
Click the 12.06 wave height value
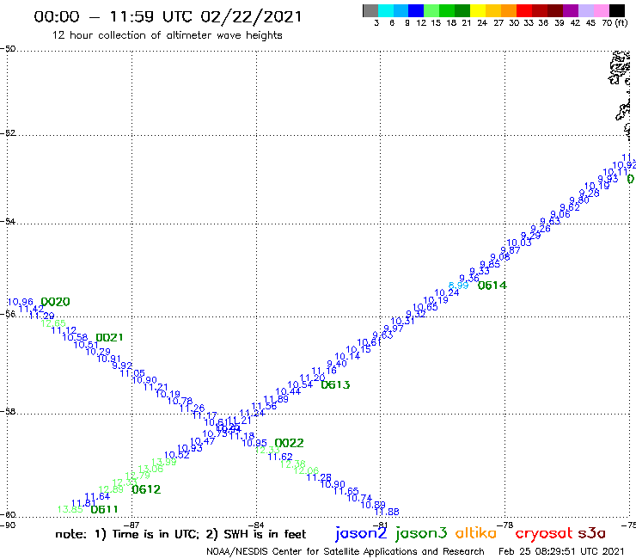(x=306, y=470)
